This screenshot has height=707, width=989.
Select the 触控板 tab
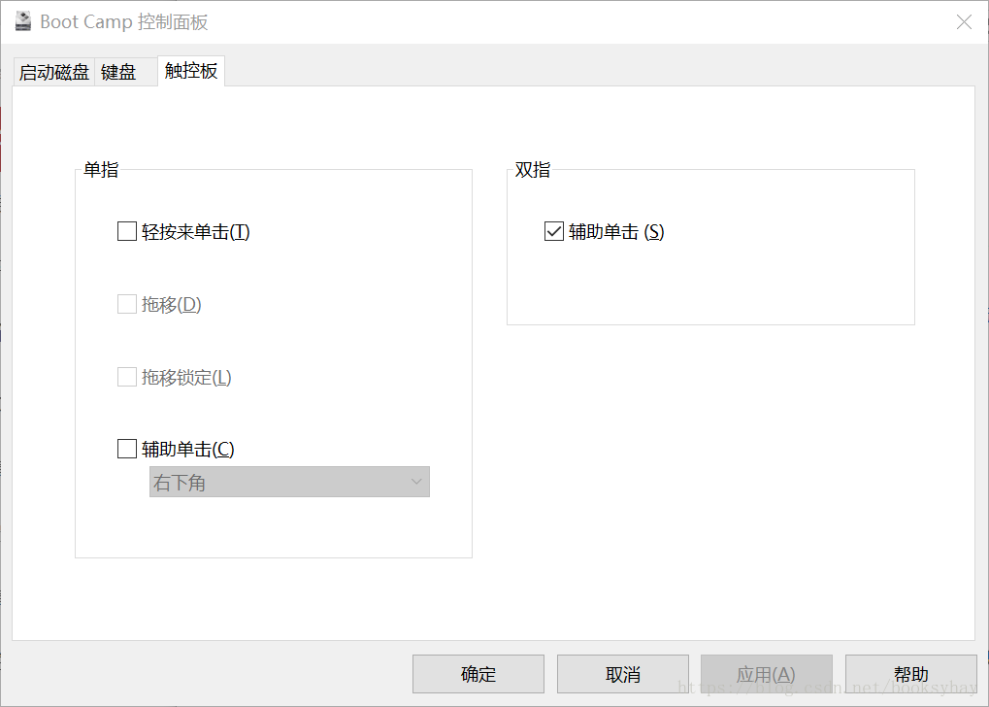191,70
